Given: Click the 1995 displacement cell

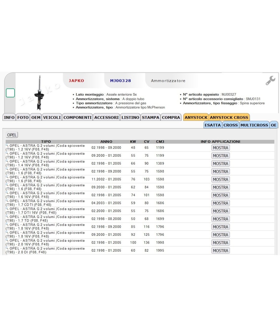Looking at the screenshot, I should (x=160, y=250).
